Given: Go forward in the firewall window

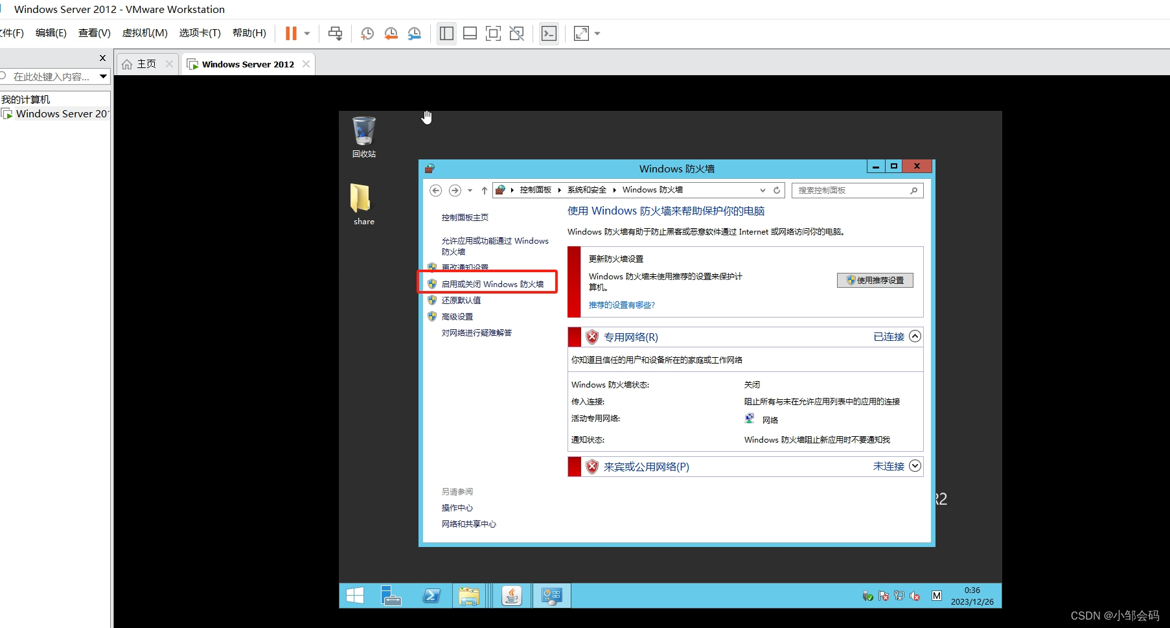Looking at the screenshot, I should click(x=455, y=190).
